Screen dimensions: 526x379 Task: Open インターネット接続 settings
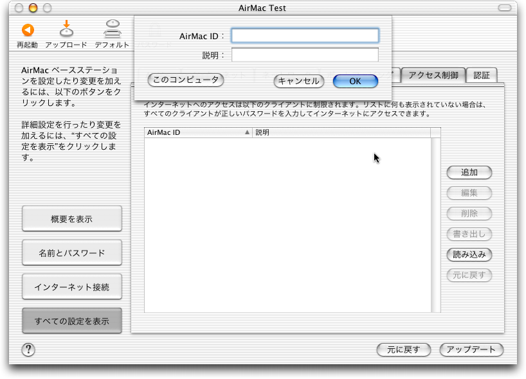72,287
